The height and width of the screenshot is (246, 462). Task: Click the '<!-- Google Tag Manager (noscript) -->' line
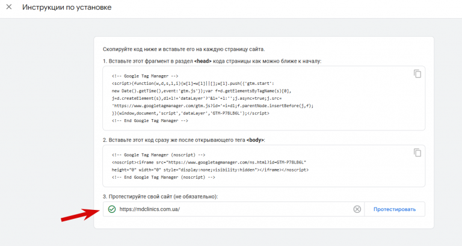[159, 155]
